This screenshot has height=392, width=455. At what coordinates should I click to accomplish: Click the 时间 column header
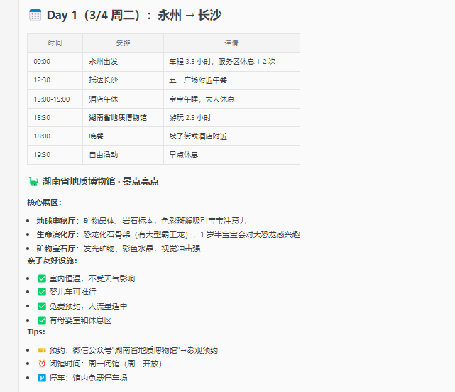click(55, 43)
